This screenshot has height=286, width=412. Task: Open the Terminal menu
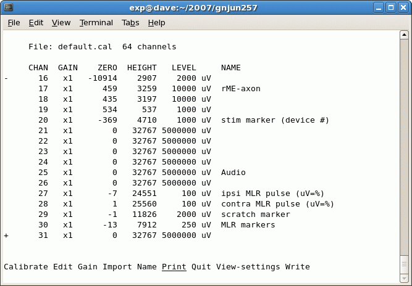click(96, 23)
